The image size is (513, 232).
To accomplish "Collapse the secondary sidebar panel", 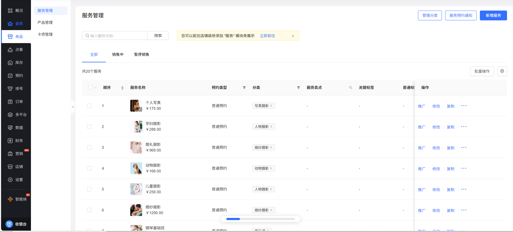I will point(73,107).
